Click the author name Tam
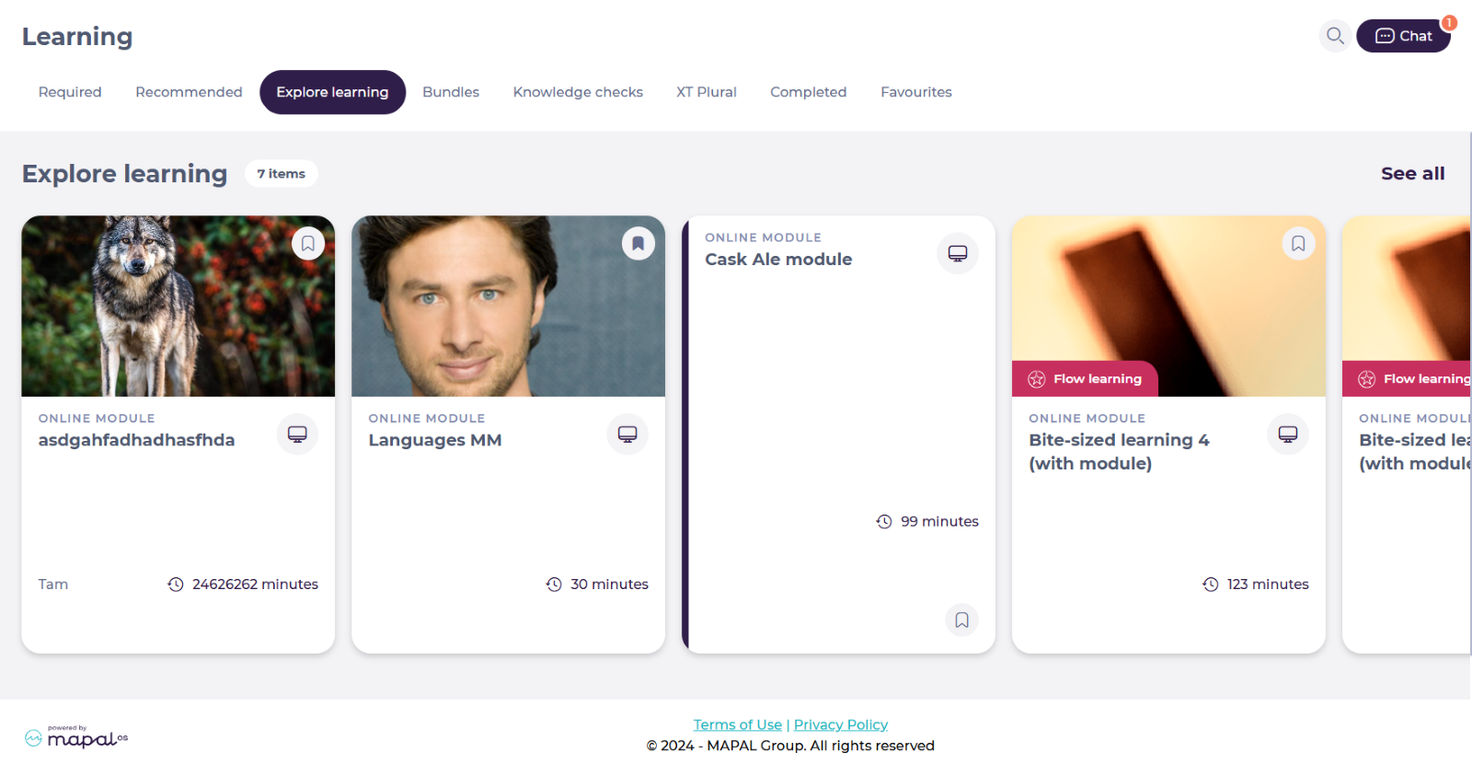This screenshot has width=1472, height=764. tap(53, 585)
